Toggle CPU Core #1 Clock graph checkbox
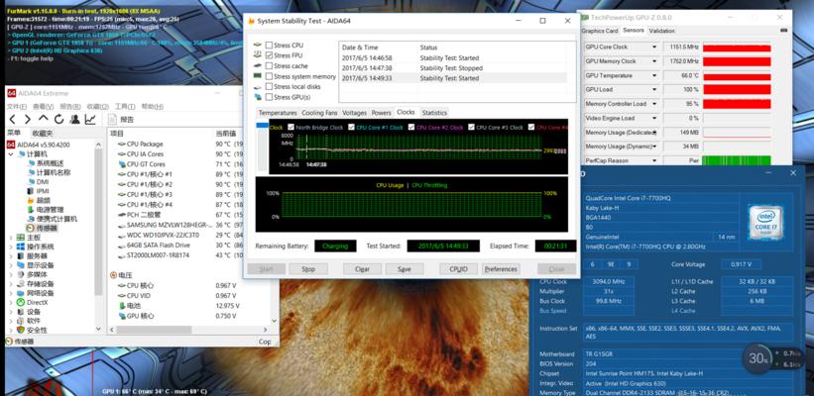Viewport: 814px width, 396px height. click(x=351, y=127)
